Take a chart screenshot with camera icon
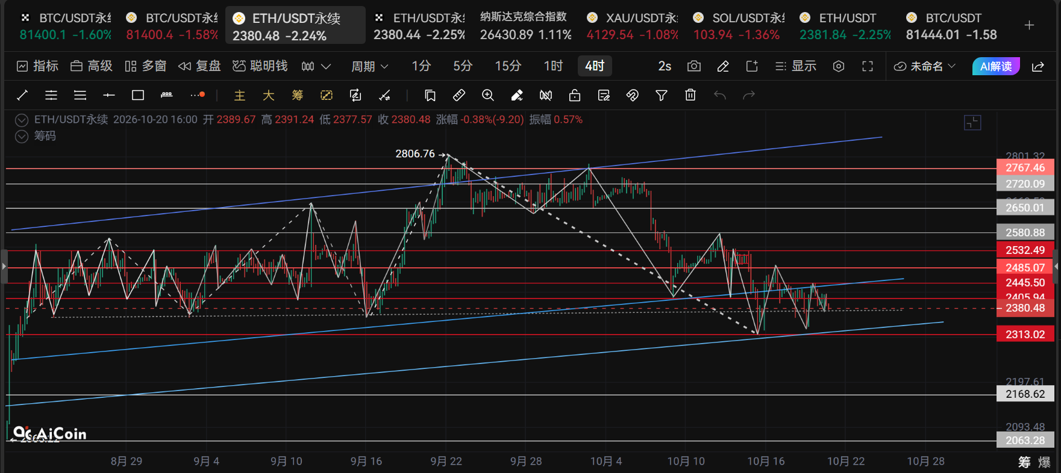Screen dimensions: 1061x473 coord(694,66)
